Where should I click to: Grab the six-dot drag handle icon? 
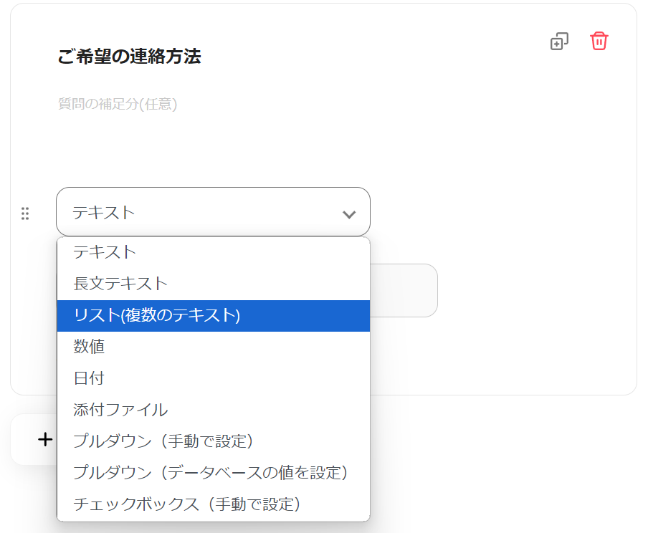point(25,213)
